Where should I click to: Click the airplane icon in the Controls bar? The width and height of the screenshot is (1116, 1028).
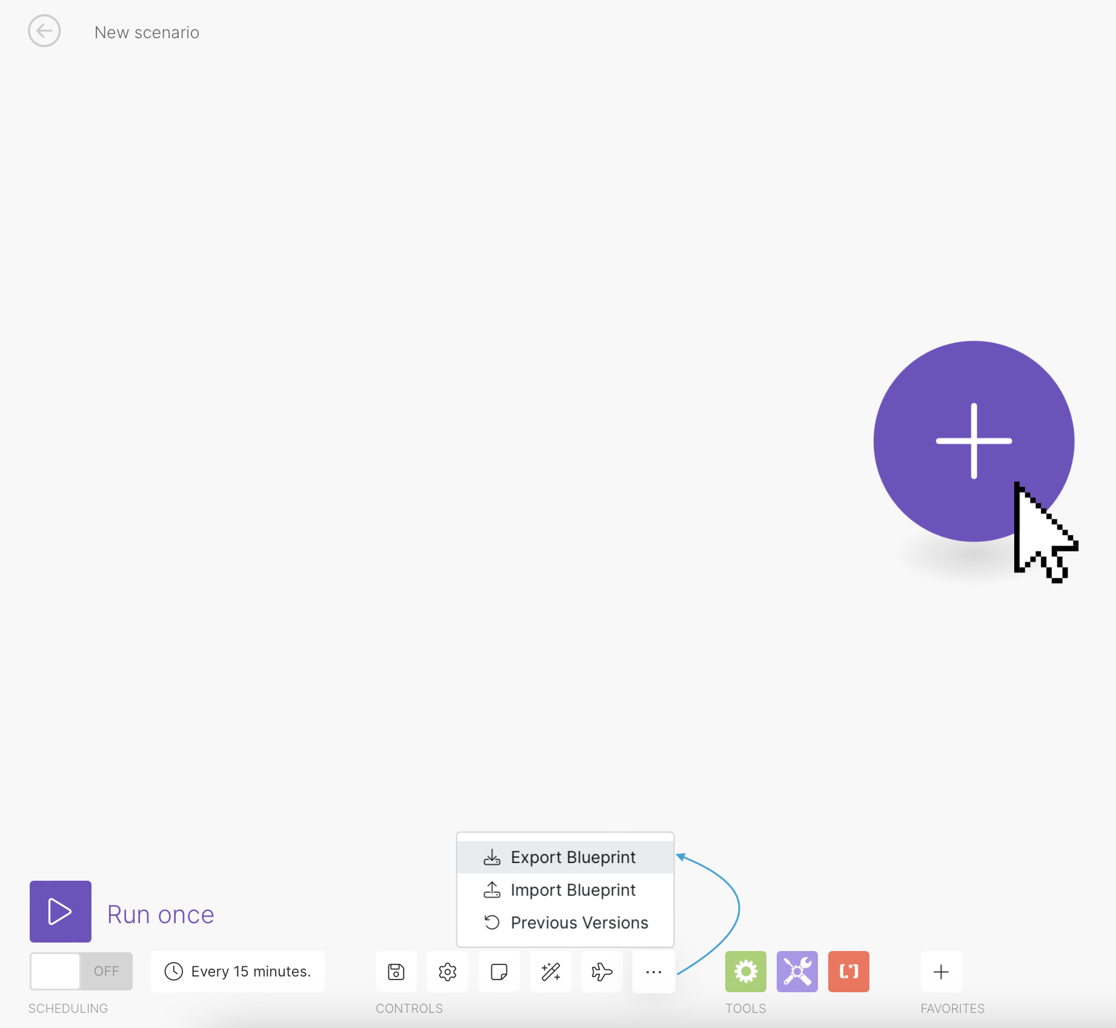tap(602, 972)
